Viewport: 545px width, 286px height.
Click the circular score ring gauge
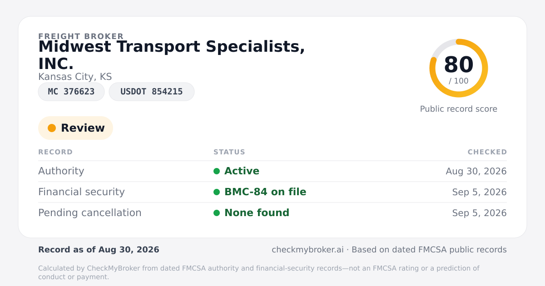point(459,68)
